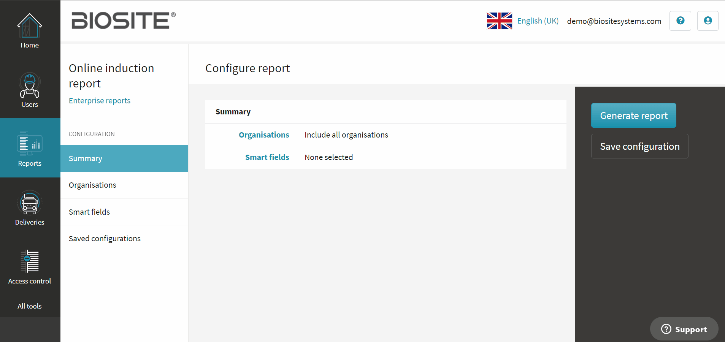The image size is (725, 342).
Task: Click the Organisations summary link
Action: coord(264,135)
